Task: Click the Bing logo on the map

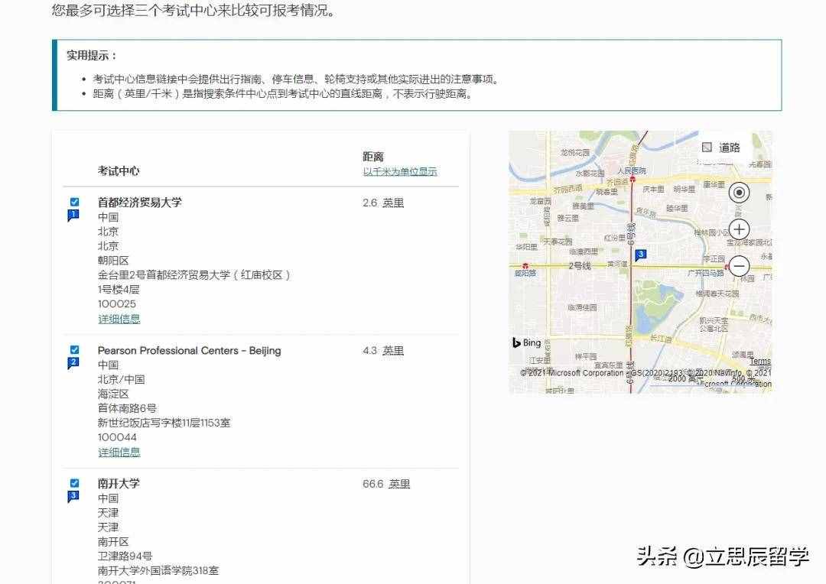Action: click(527, 342)
